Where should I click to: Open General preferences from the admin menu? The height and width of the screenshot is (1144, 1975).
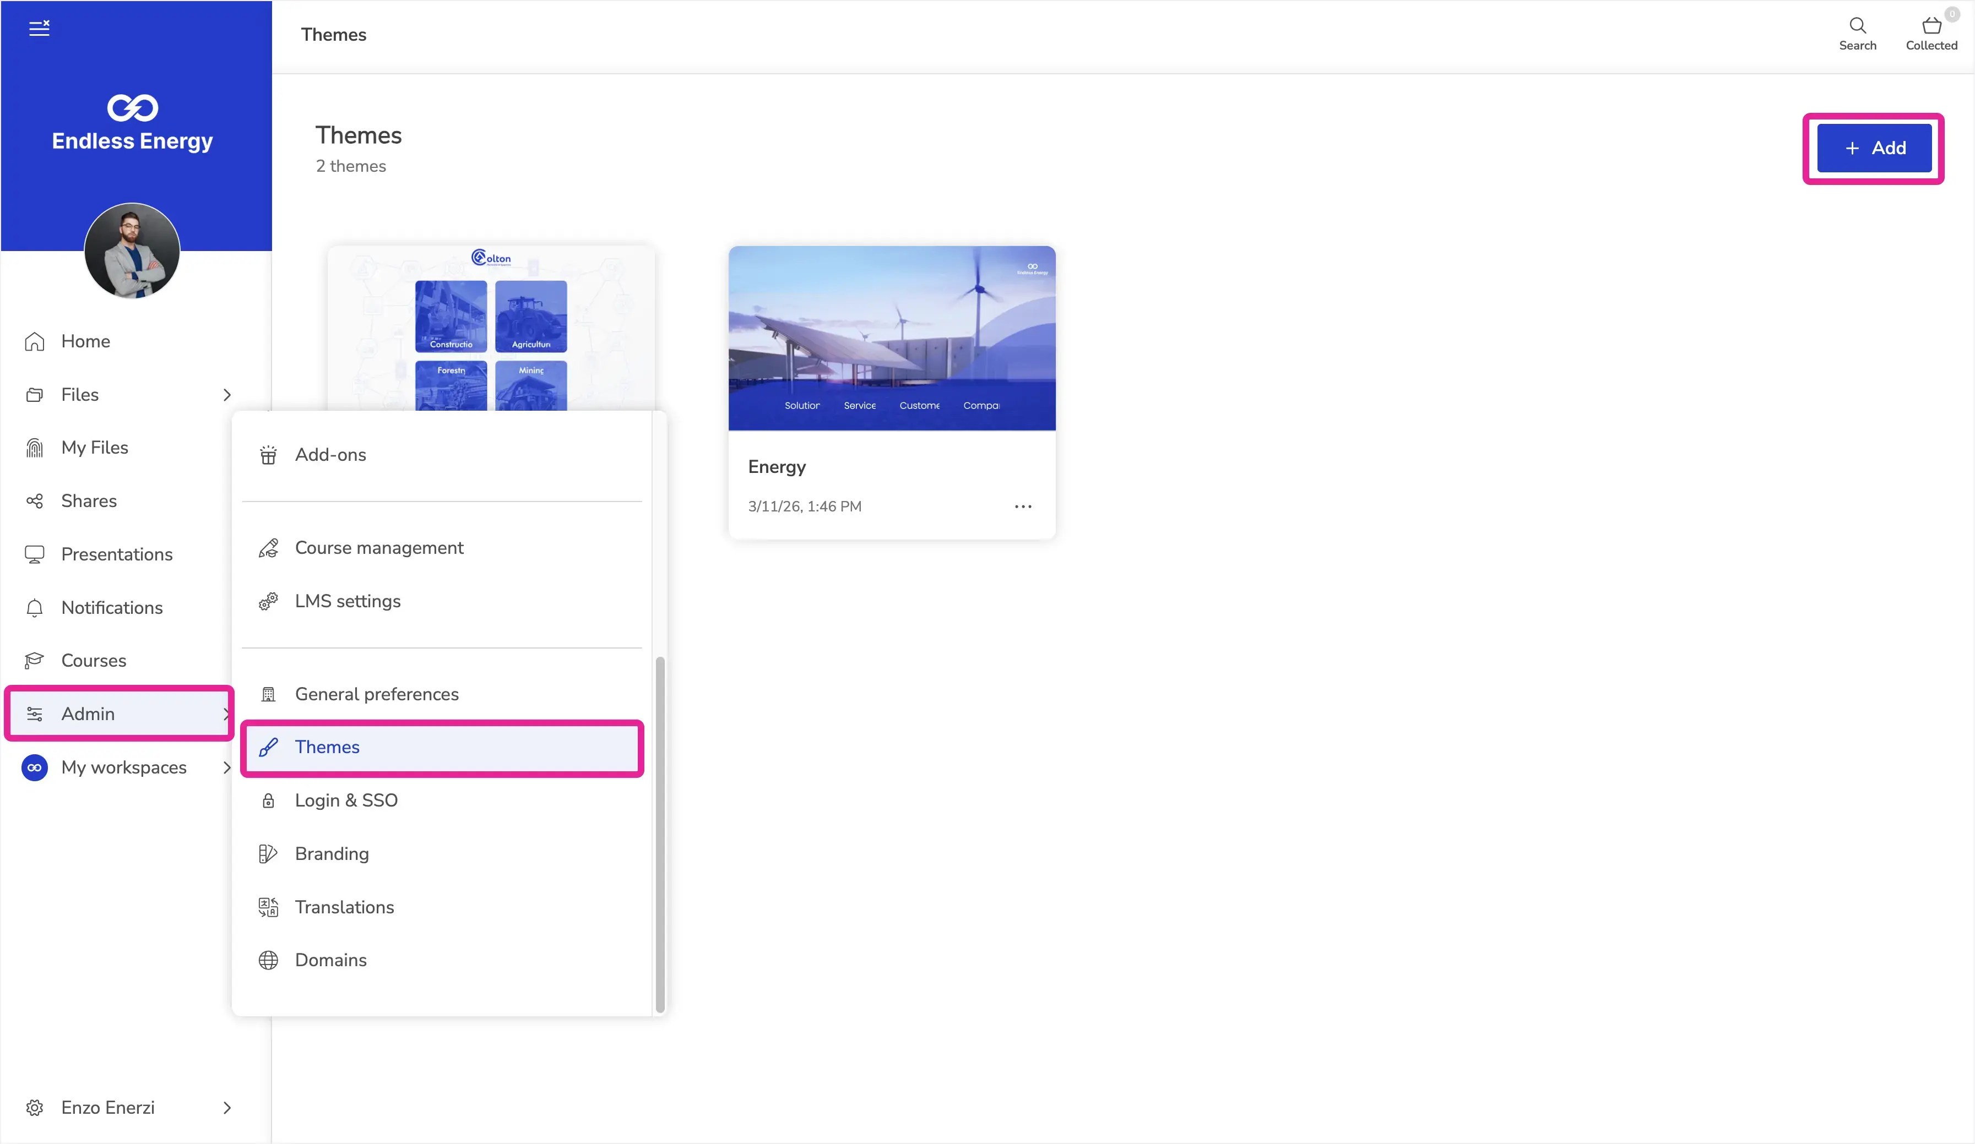(376, 694)
